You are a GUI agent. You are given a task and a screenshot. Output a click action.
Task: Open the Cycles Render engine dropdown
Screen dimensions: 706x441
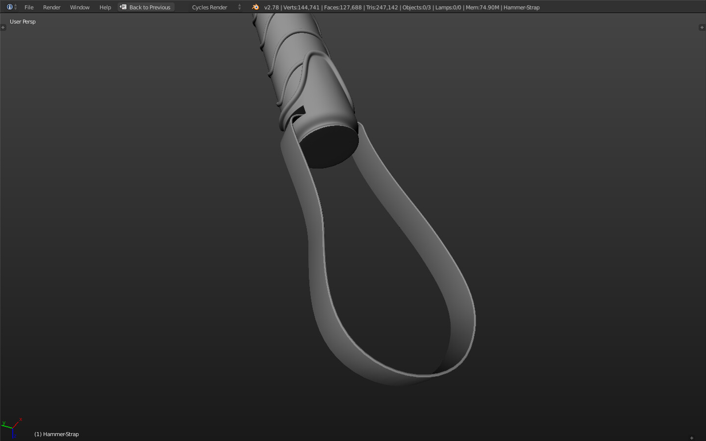click(216, 7)
